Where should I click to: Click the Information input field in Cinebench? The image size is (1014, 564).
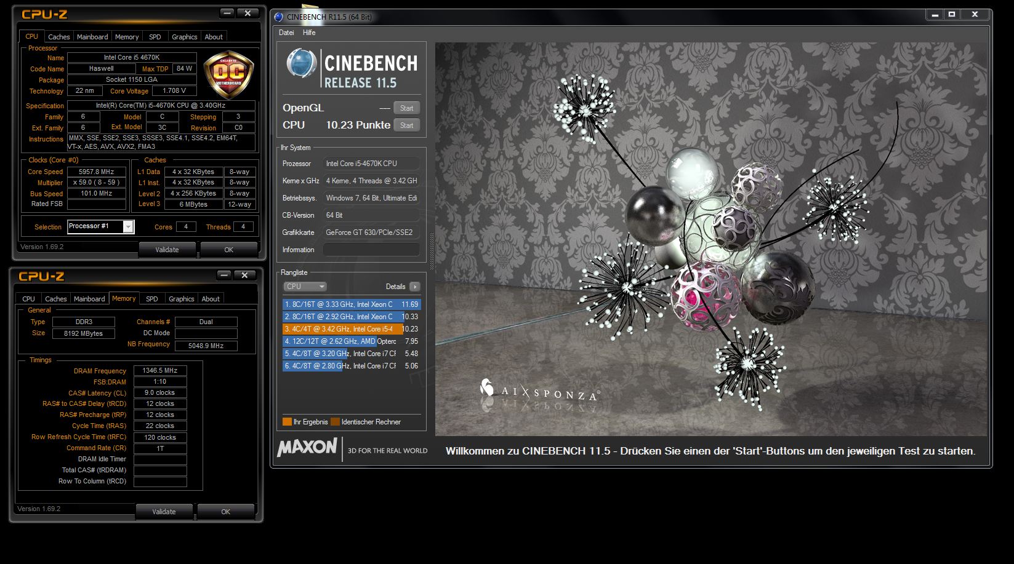point(371,250)
